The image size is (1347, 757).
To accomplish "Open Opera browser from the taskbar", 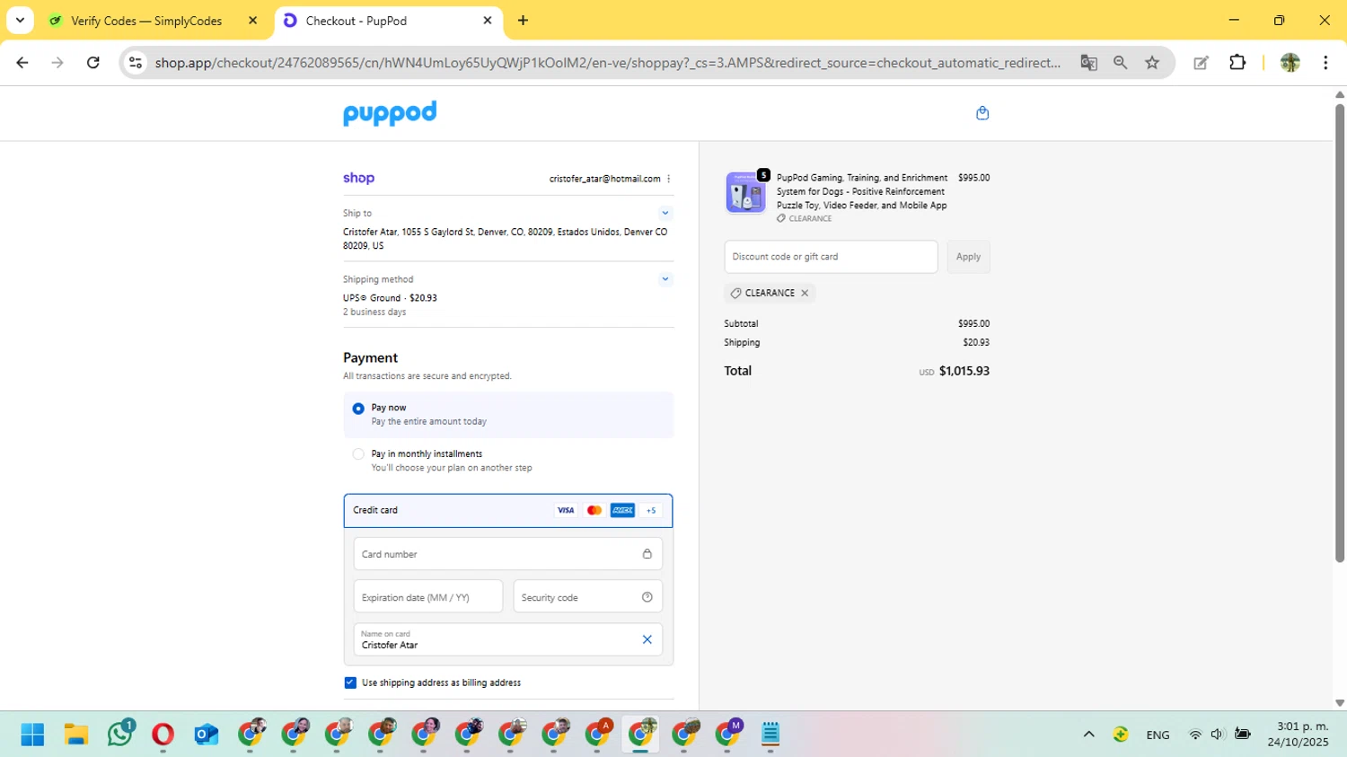I will [163, 735].
